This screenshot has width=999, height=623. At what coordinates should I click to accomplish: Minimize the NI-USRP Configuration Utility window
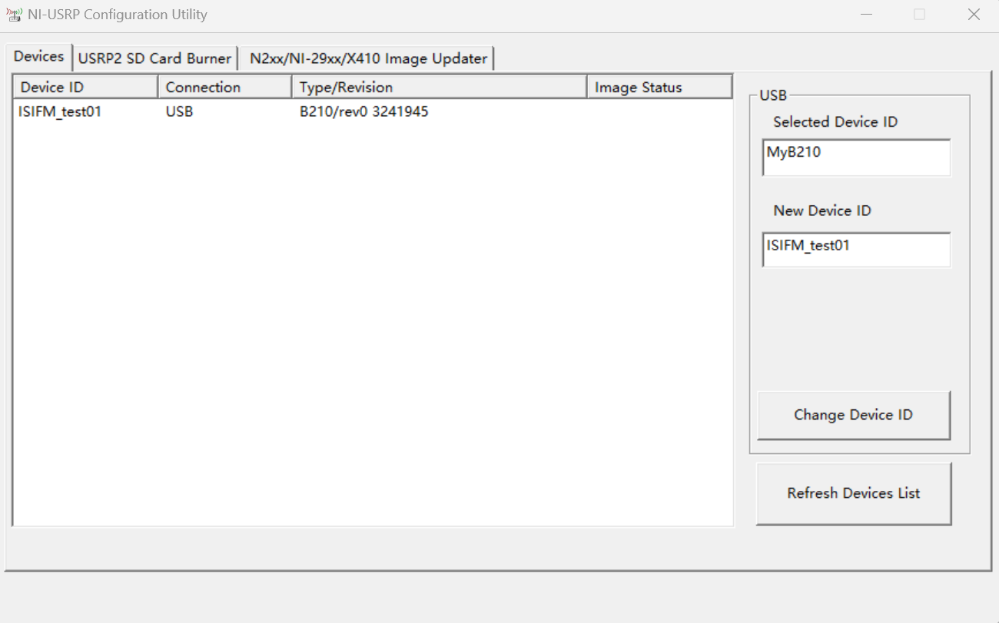(x=866, y=14)
